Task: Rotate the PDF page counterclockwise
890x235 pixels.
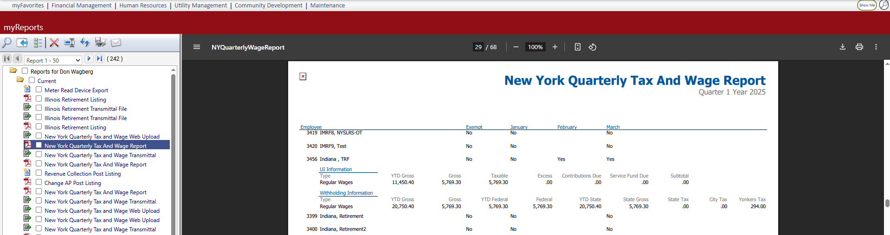Action: coord(593,47)
